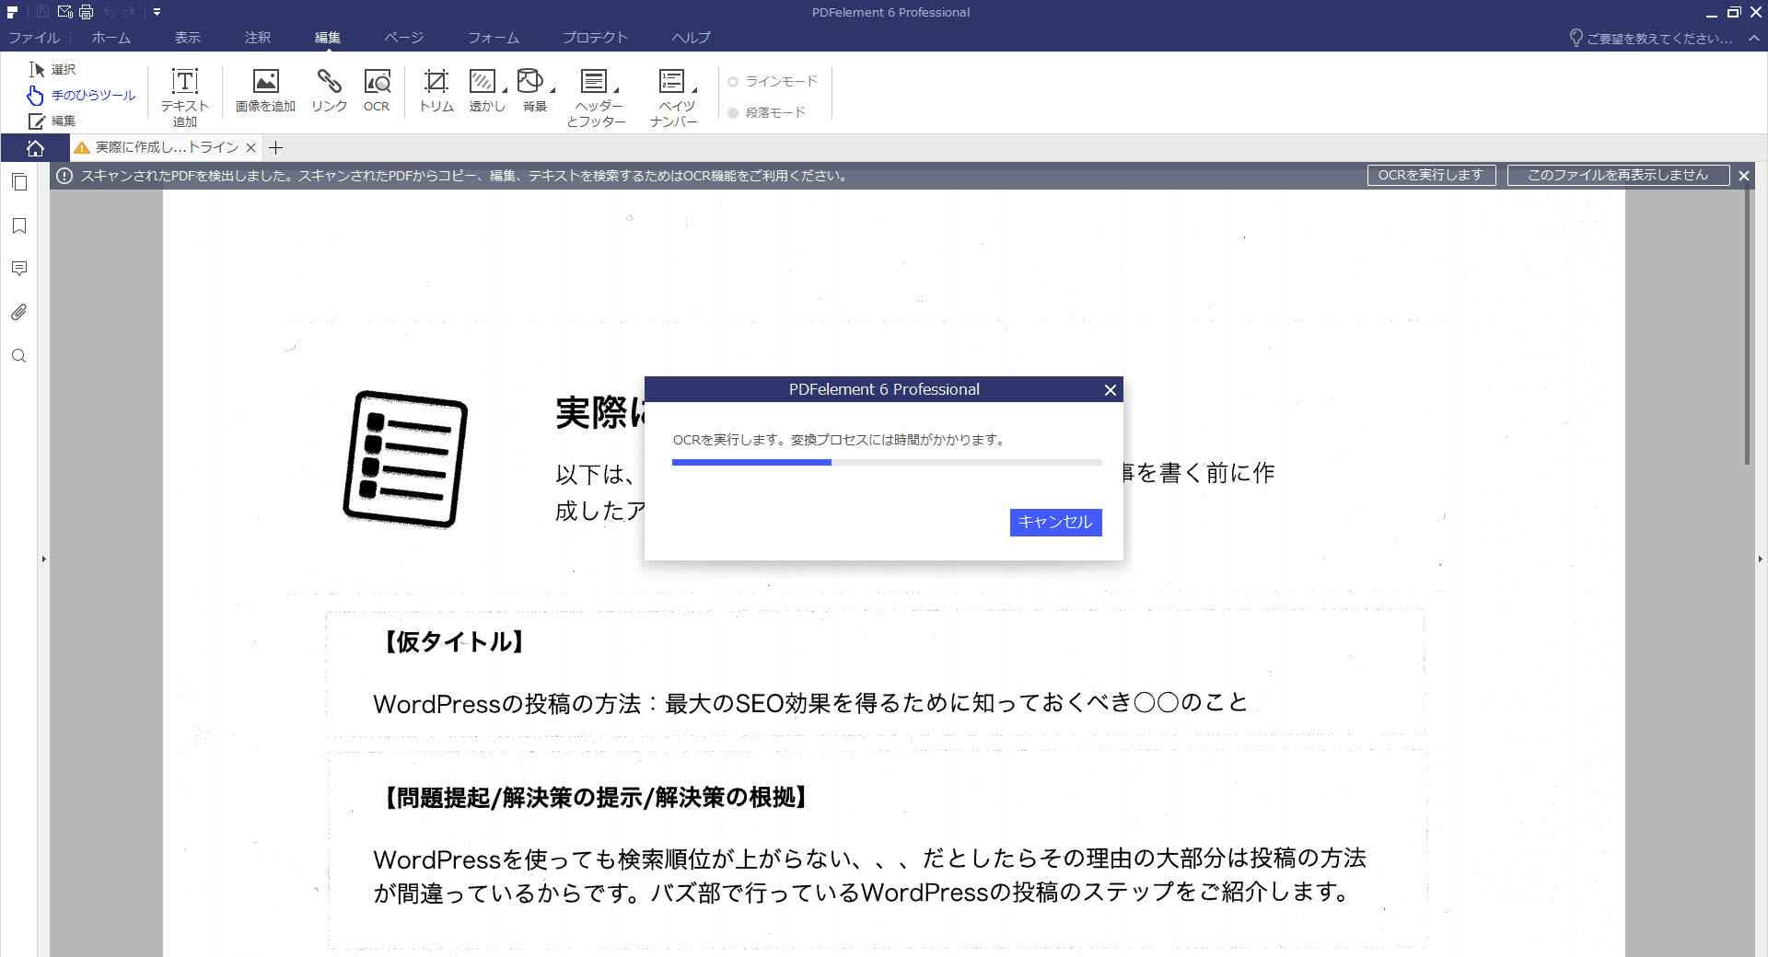This screenshot has height=957, width=1768.
Task: Click the print icon in title bar
Action: 87,12
